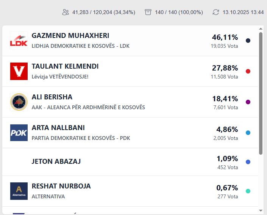Screen dimensions: 267x215
Task: Click the vertical scrollbar thumb
Action: tap(261, 93)
